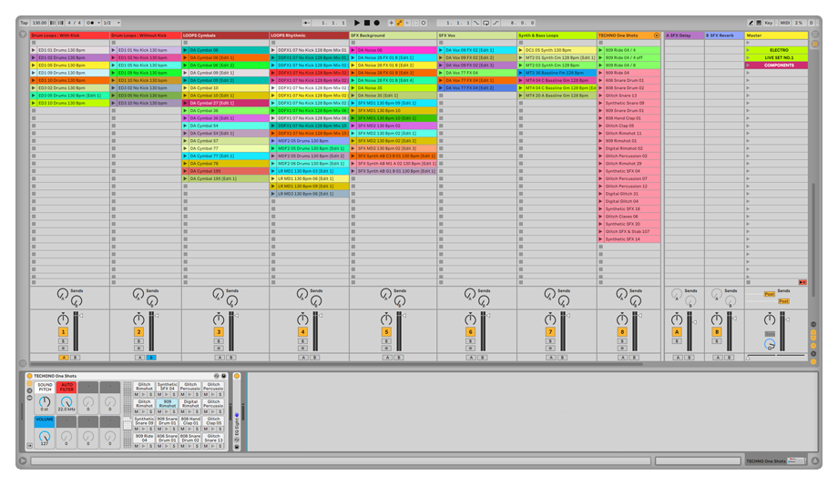Toggle return track A activator button
The image size is (838, 485).
click(x=677, y=332)
